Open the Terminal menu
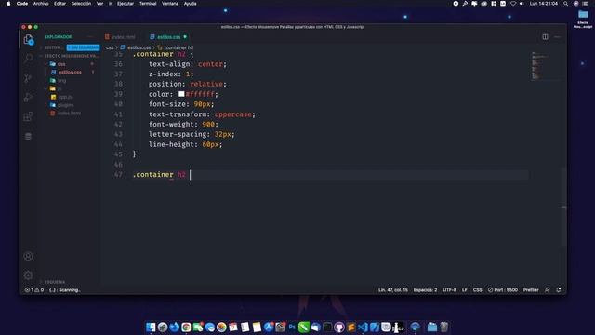The image size is (595, 335). pyautogui.click(x=148, y=4)
